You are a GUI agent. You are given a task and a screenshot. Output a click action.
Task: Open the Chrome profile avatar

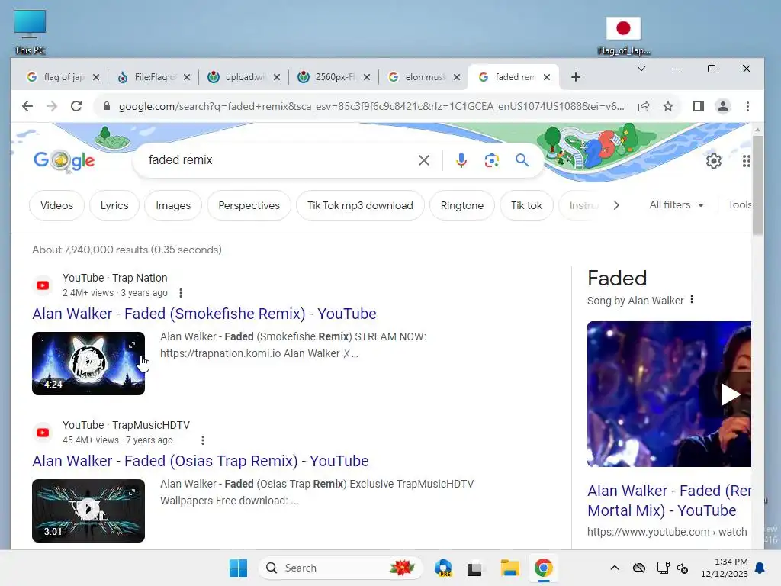(x=723, y=106)
